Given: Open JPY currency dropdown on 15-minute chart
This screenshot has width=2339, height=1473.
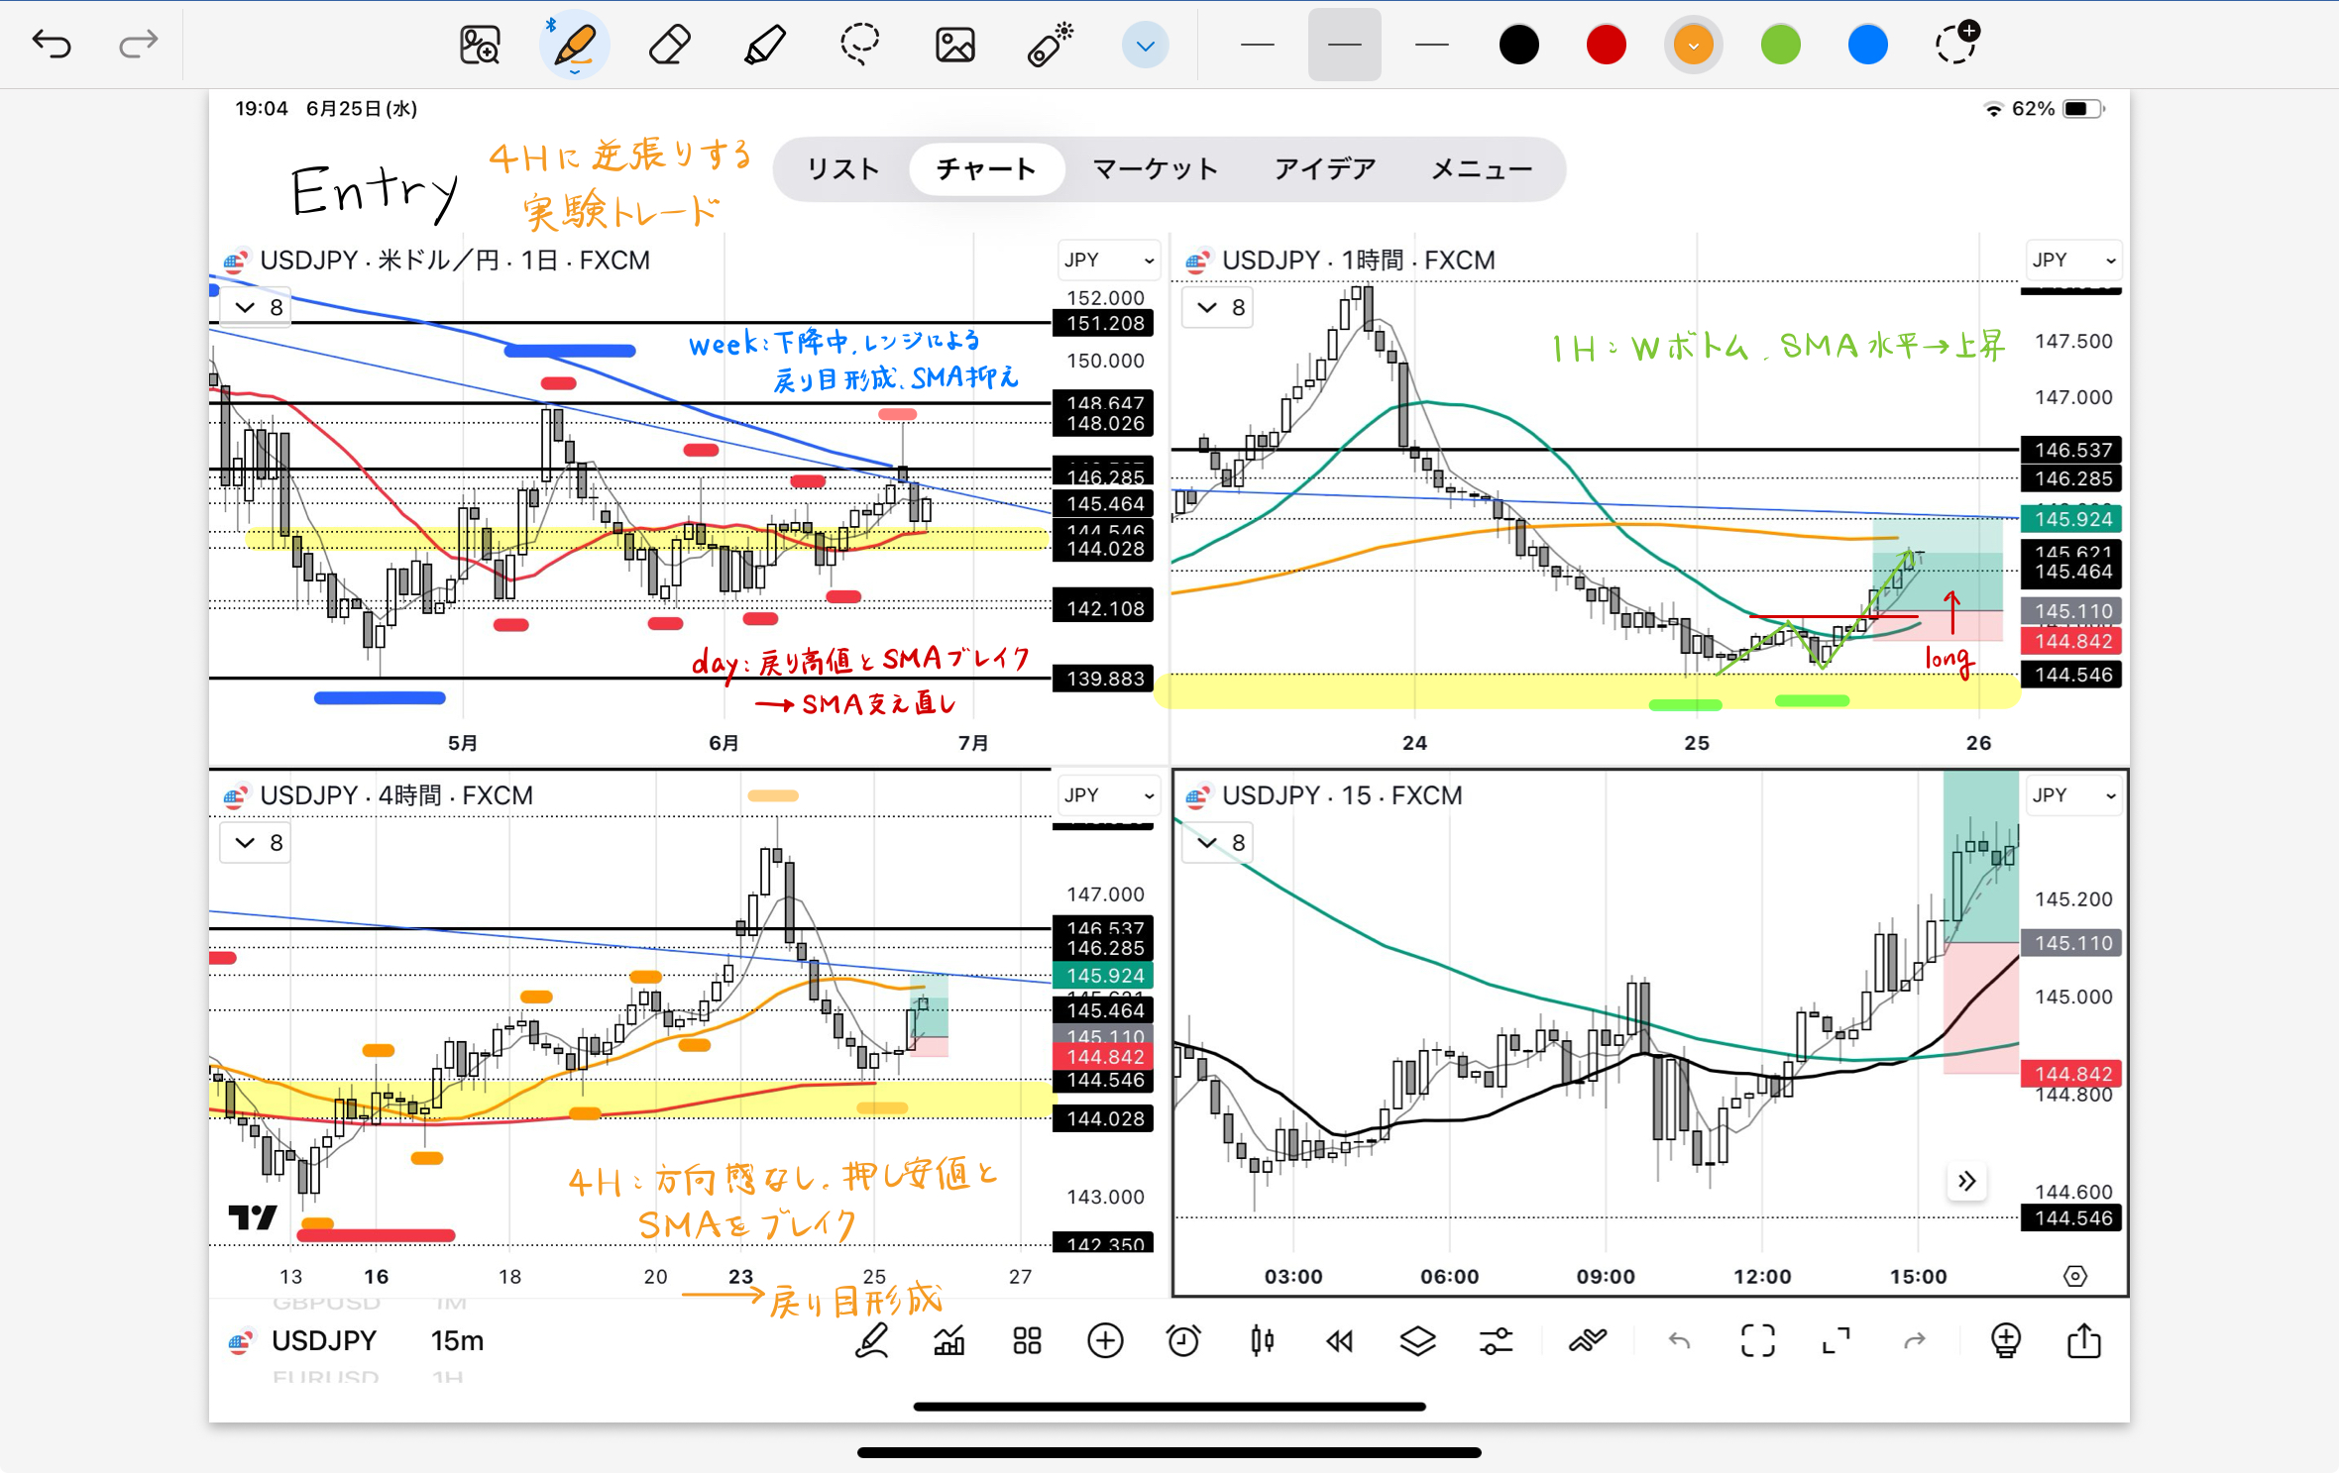Looking at the screenshot, I should coord(2072,795).
